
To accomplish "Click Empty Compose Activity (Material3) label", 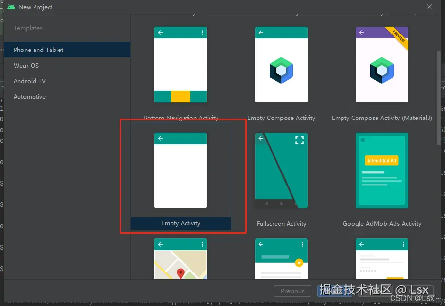I will [x=382, y=118].
